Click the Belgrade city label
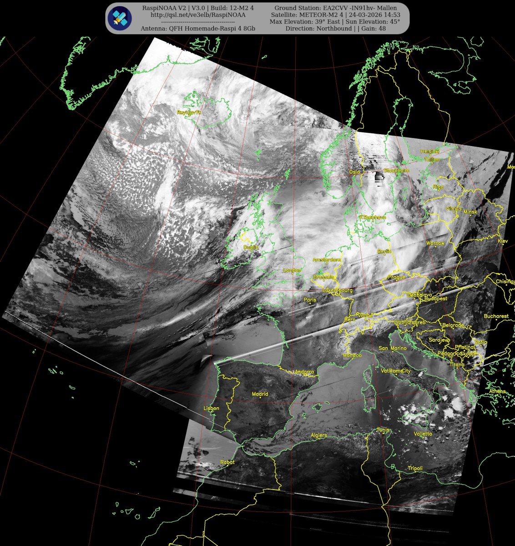 pyautogui.click(x=453, y=325)
